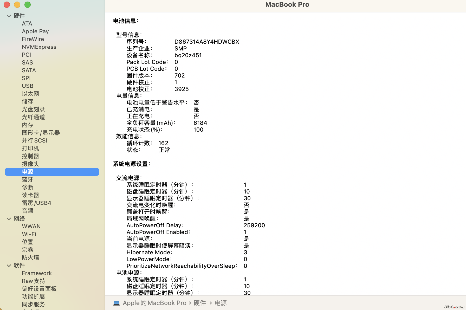This screenshot has height=310, width=466.
Task: Collapse the 软件 section
Action: [9, 266]
